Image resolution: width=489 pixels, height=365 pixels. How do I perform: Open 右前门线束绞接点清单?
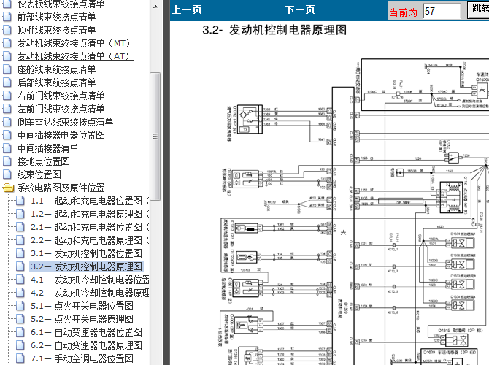pyautogui.click(x=61, y=96)
